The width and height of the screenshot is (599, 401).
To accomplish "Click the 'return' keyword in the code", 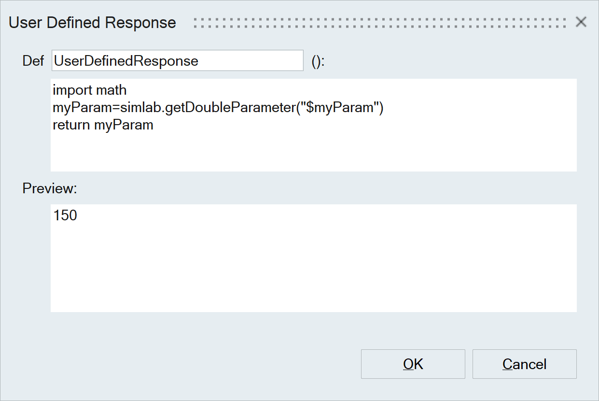I will (x=71, y=125).
